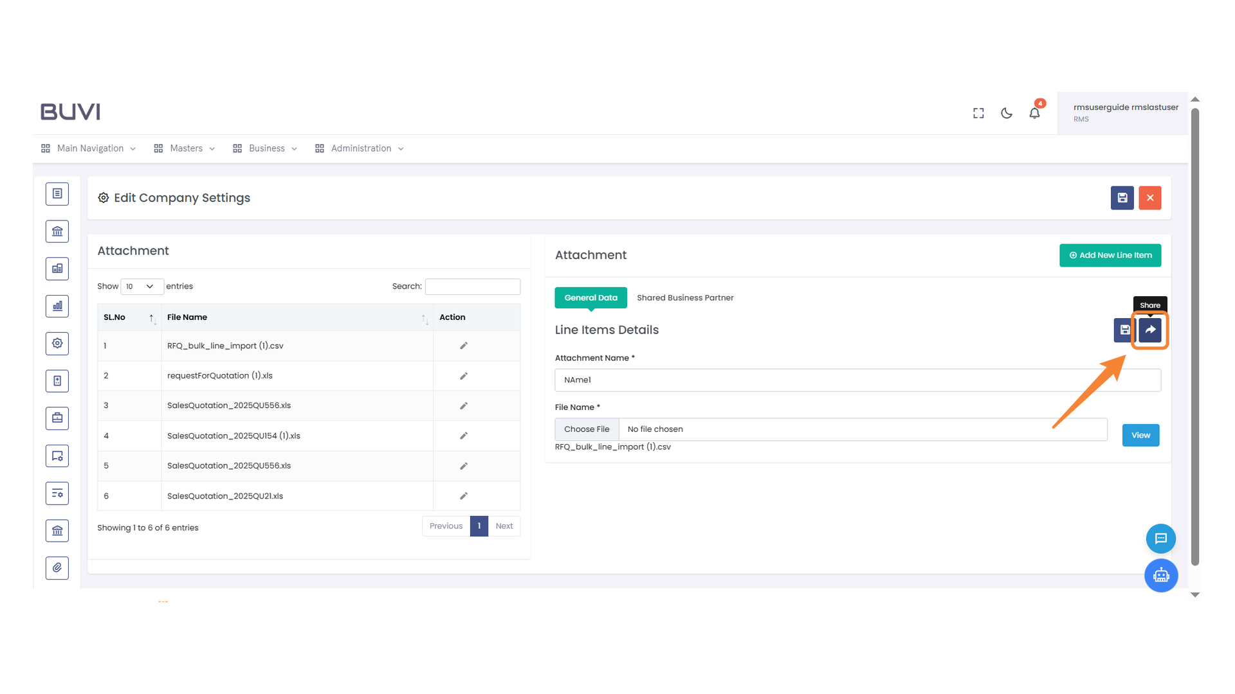Expand the Main Navigation menu
Screen dimensions: 1235x694
point(89,148)
